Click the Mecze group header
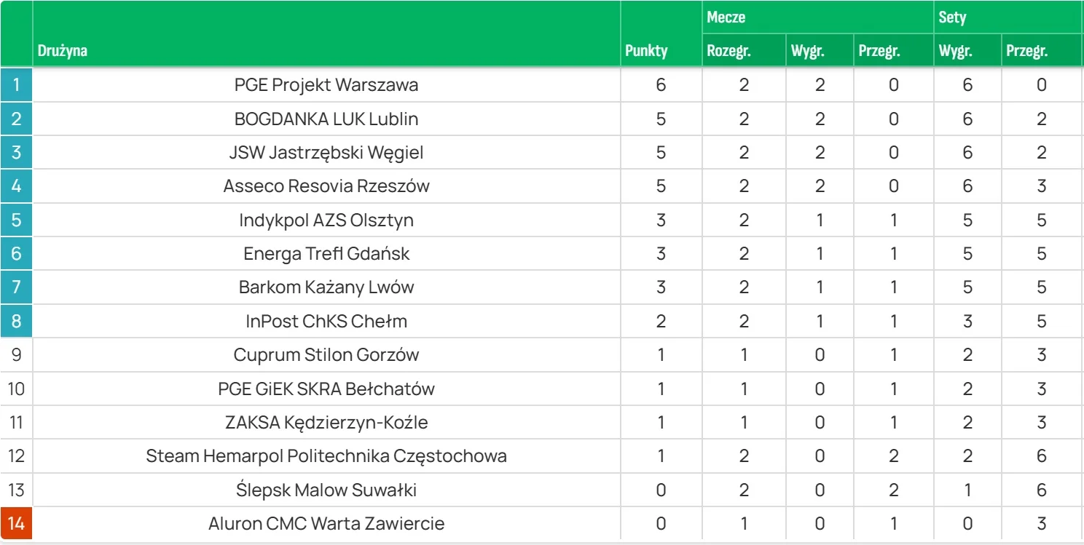Screen dimensions: 1084x545 [726, 17]
